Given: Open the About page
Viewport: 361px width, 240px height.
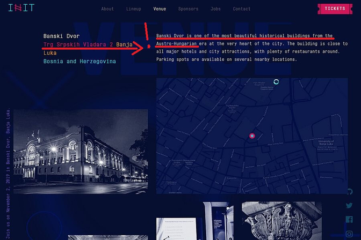Looking at the screenshot, I should pyautogui.click(x=107, y=9).
